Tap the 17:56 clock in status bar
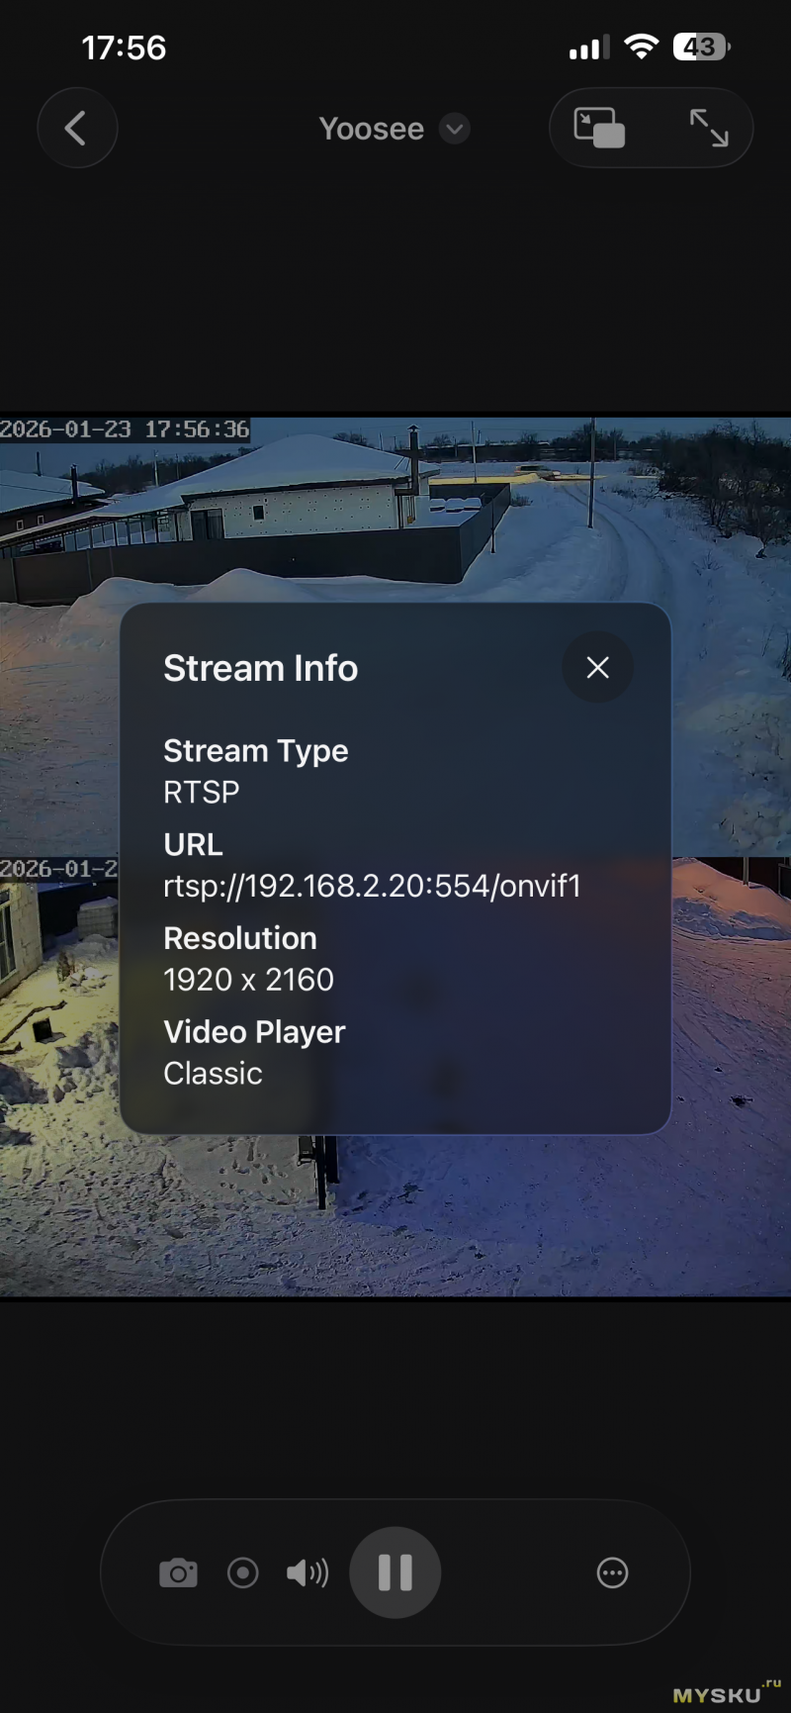 (x=124, y=48)
